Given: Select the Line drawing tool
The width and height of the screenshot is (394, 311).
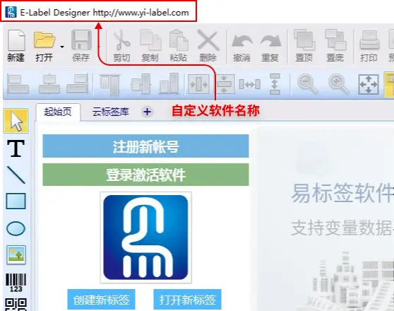Looking at the screenshot, I should point(16,175).
